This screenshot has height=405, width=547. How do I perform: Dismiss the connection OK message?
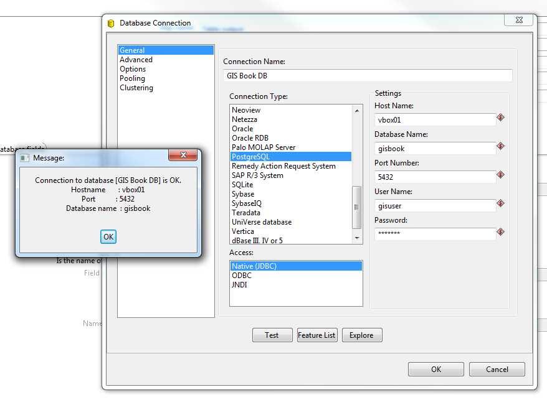(x=108, y=236)
